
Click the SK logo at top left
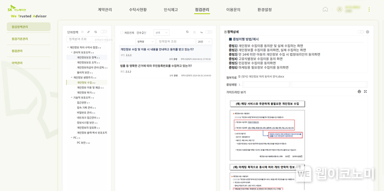17,9
